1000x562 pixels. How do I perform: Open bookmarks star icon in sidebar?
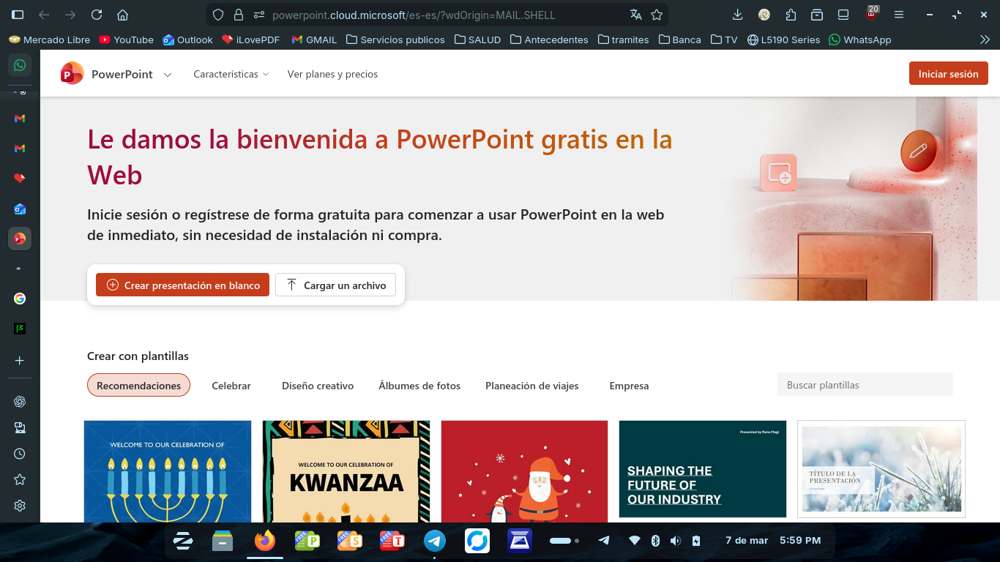[x=20, y=479]
